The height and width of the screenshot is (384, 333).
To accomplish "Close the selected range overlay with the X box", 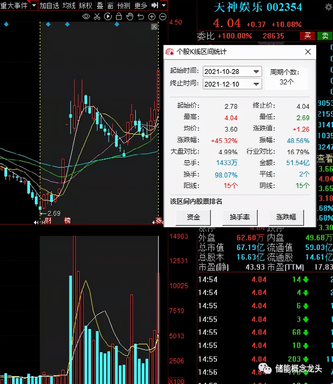I will point(154,27).
